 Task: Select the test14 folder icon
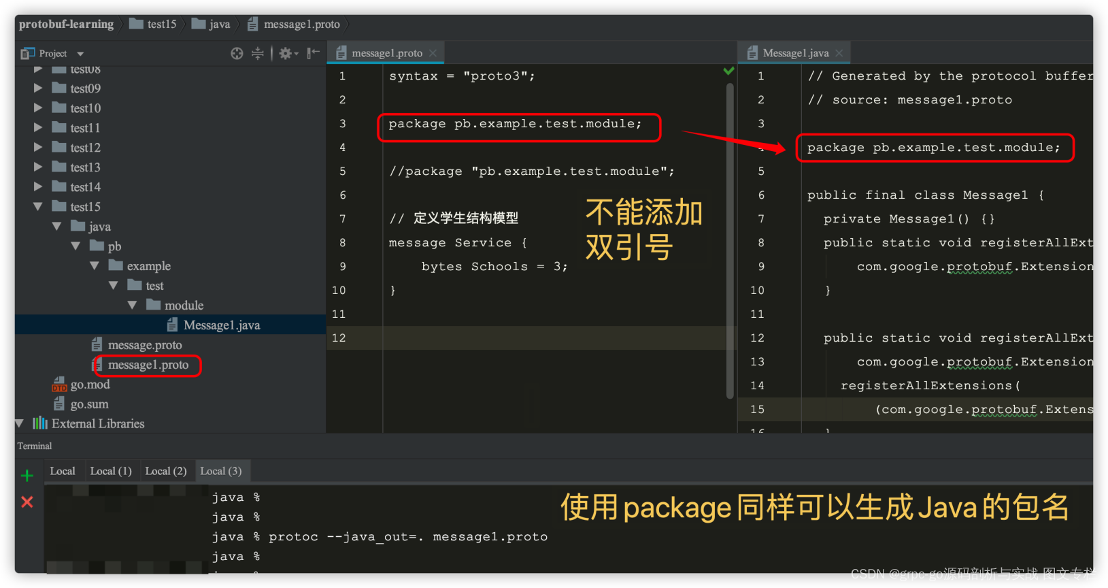tap(59, 186)
